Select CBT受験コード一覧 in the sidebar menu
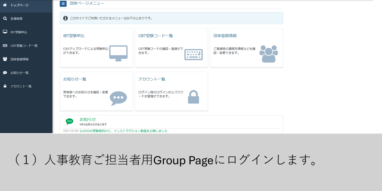This screenshot has width=382, height=191. (26, 46)
